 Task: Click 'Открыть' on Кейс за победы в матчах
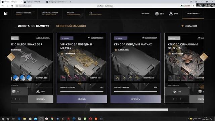tap(135, 99)
